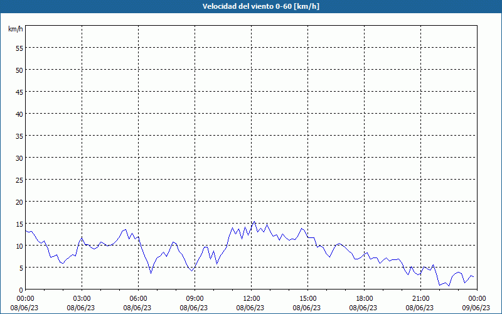
Task: Click the 06:00 time label
Action: click(x=138, y=299)
